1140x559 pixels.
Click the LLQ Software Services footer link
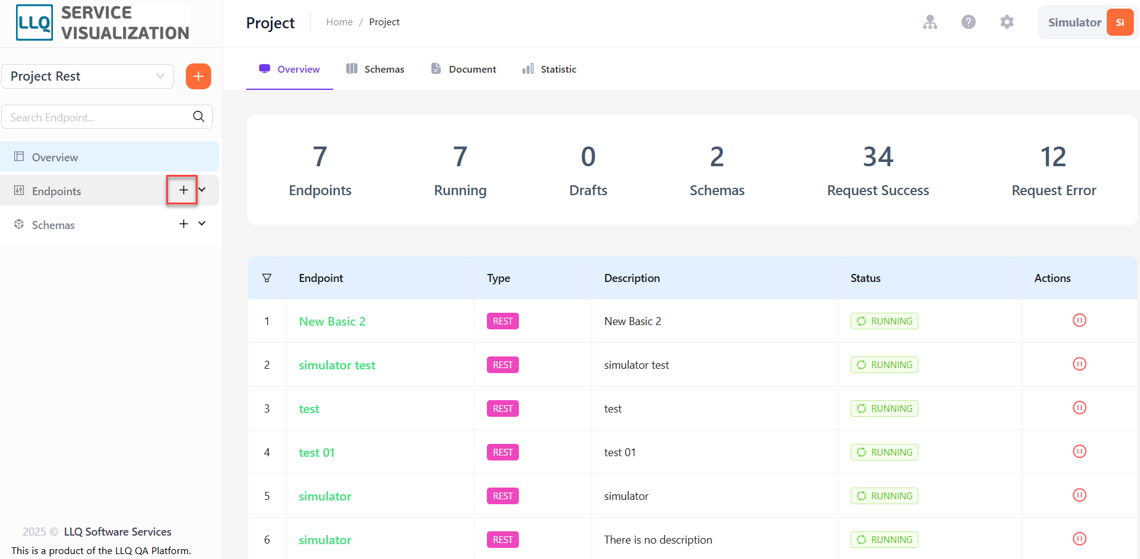118,532
